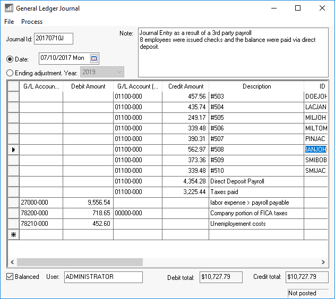The image size is (335, 299).
Task: Select the Ending adjustment radio button
Action: 10,73
